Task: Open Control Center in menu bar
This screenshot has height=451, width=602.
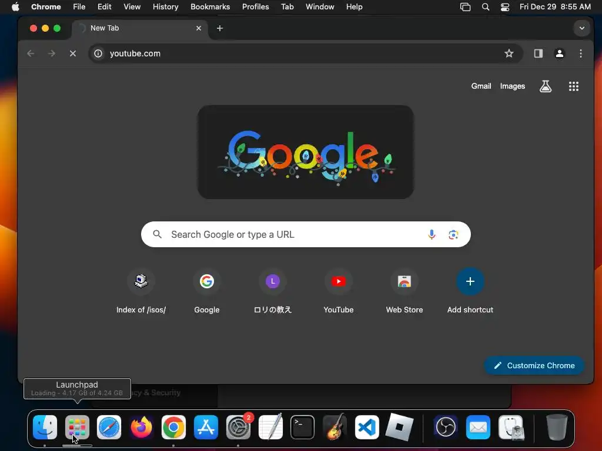Action: click(x=505, y=7)
